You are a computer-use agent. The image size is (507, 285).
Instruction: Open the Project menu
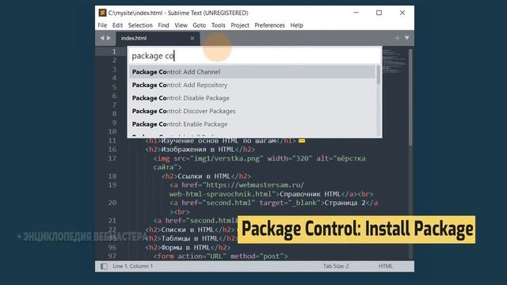tap(240, 25)
